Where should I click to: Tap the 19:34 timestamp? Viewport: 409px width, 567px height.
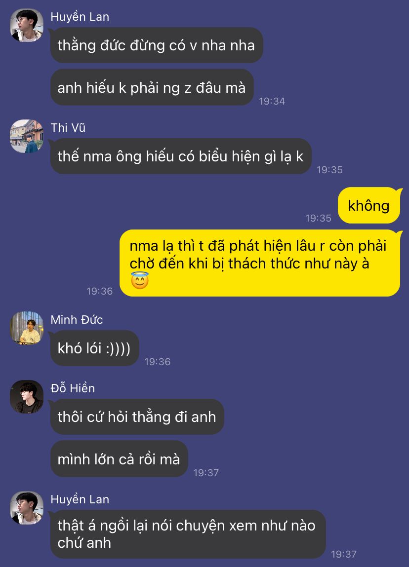[272, 101]
